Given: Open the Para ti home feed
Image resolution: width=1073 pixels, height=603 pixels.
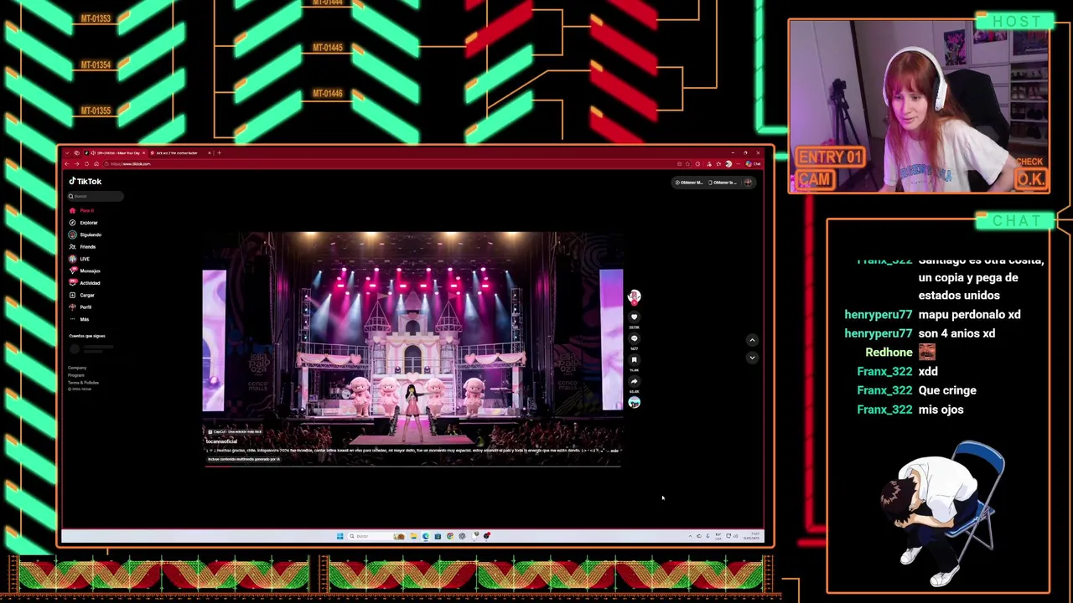Looking at the screenshot, I should pos(82,210).
